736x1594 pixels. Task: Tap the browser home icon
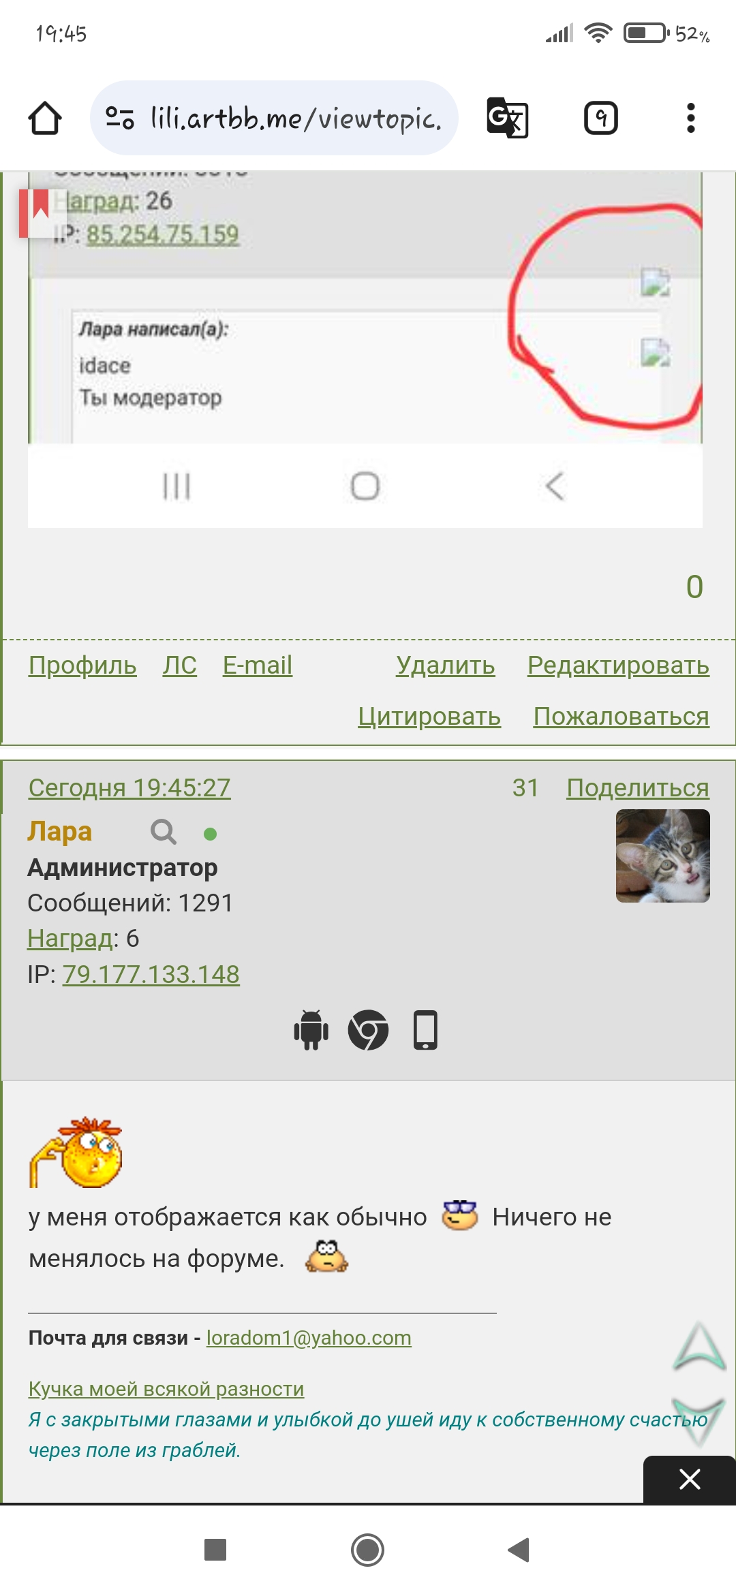(45, 118)
